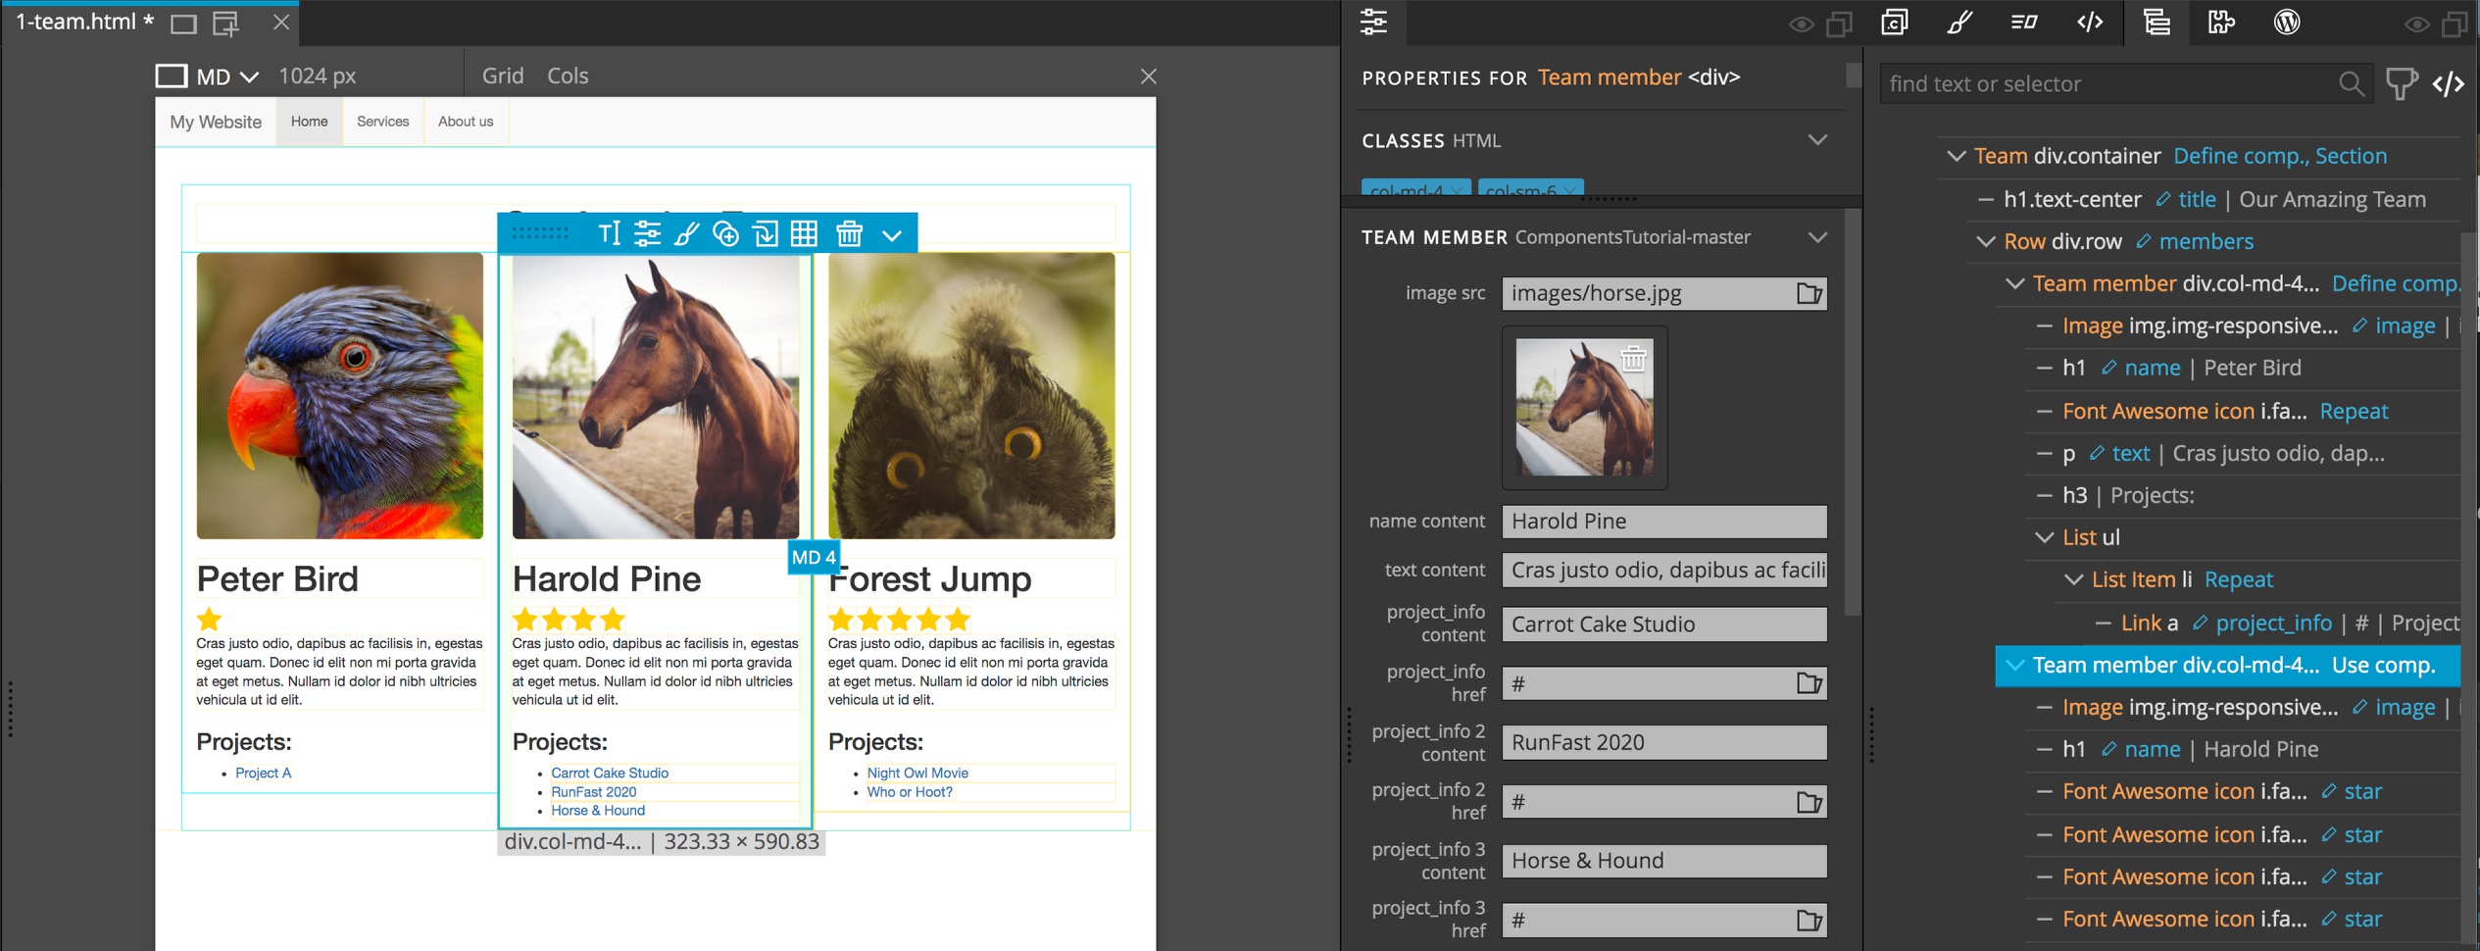Detach the left panel group into window

coord(1839,24)
